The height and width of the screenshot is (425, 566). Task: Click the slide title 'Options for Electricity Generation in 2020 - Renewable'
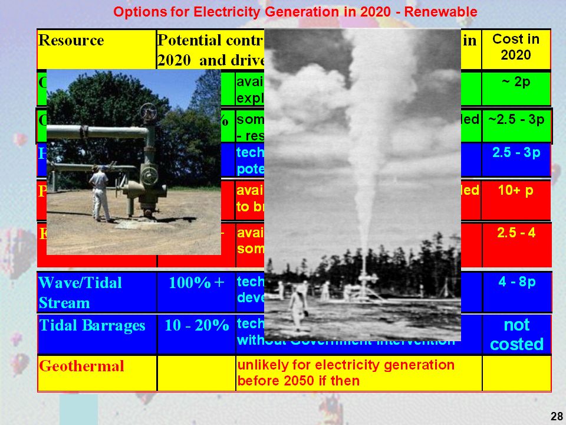(x=295, y=12)
